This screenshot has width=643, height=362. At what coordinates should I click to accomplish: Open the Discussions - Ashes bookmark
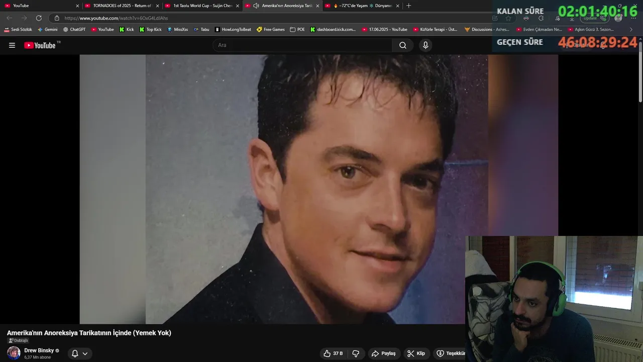coord(487,30)
